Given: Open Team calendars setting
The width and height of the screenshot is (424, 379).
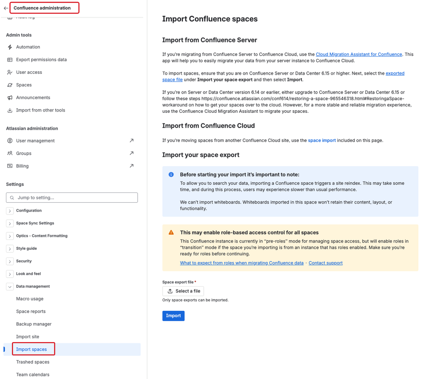Looking at the screenshot, I should coord(33,375).
